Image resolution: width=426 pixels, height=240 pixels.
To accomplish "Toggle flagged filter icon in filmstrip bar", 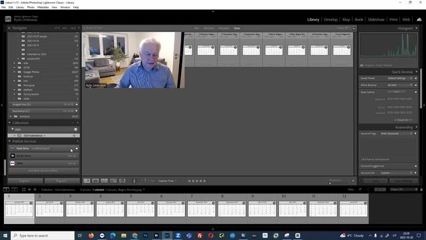I will (x=360, y=189).
